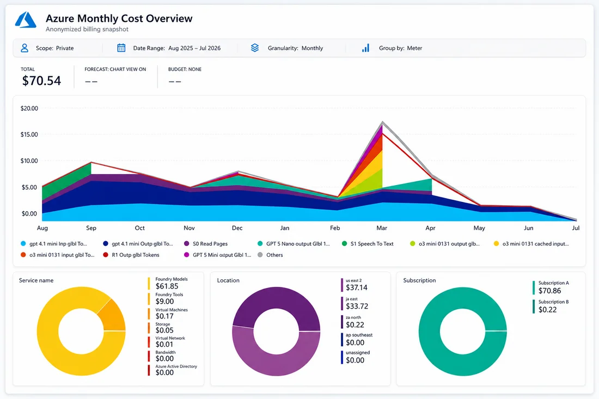Toggle o3 mini 0131 cached input legend entry
The height and width of the screenshot is (399, 599).
[x=531, y=244]
